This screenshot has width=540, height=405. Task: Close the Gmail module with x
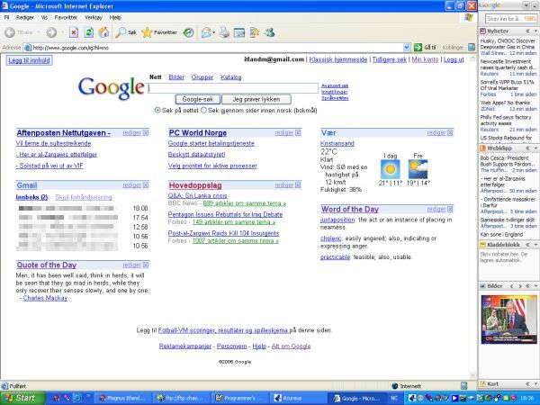(x=146, y=184)
